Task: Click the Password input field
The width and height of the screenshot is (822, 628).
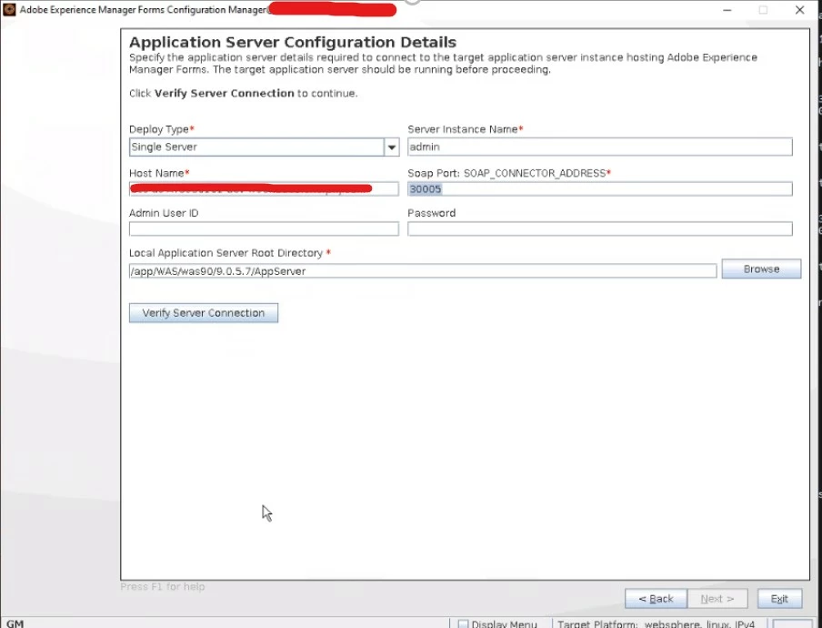Action: [600, 228]
